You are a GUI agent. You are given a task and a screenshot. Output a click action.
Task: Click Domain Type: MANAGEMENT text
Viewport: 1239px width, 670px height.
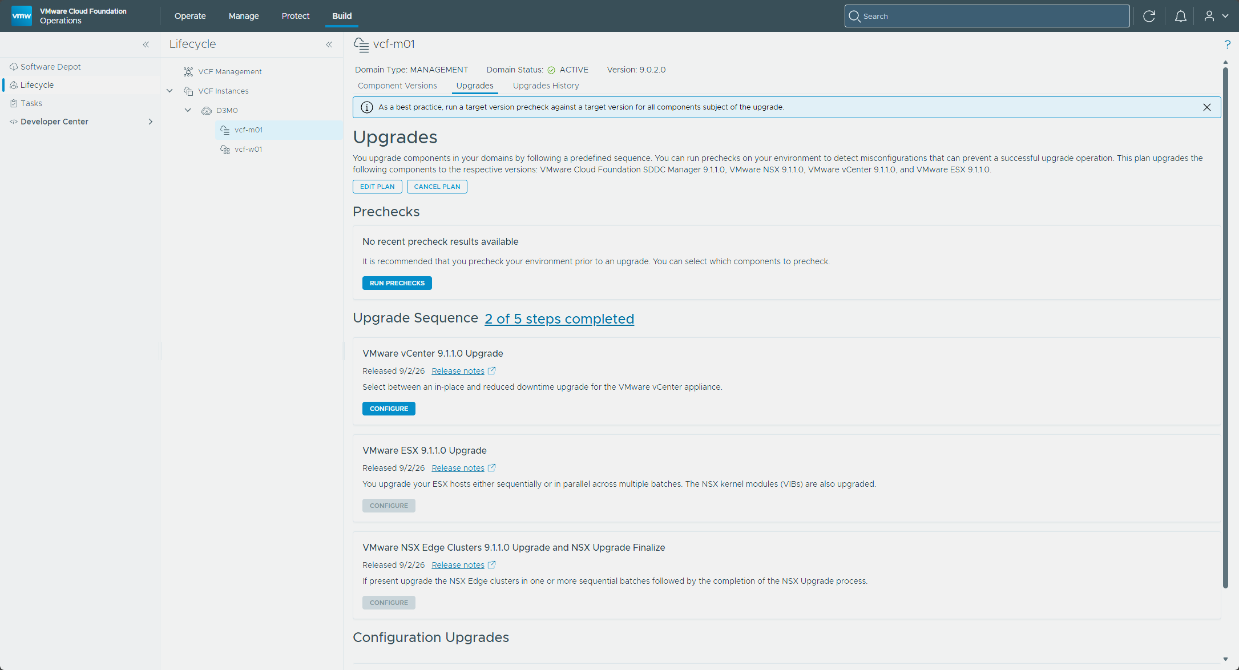[411, 70]
